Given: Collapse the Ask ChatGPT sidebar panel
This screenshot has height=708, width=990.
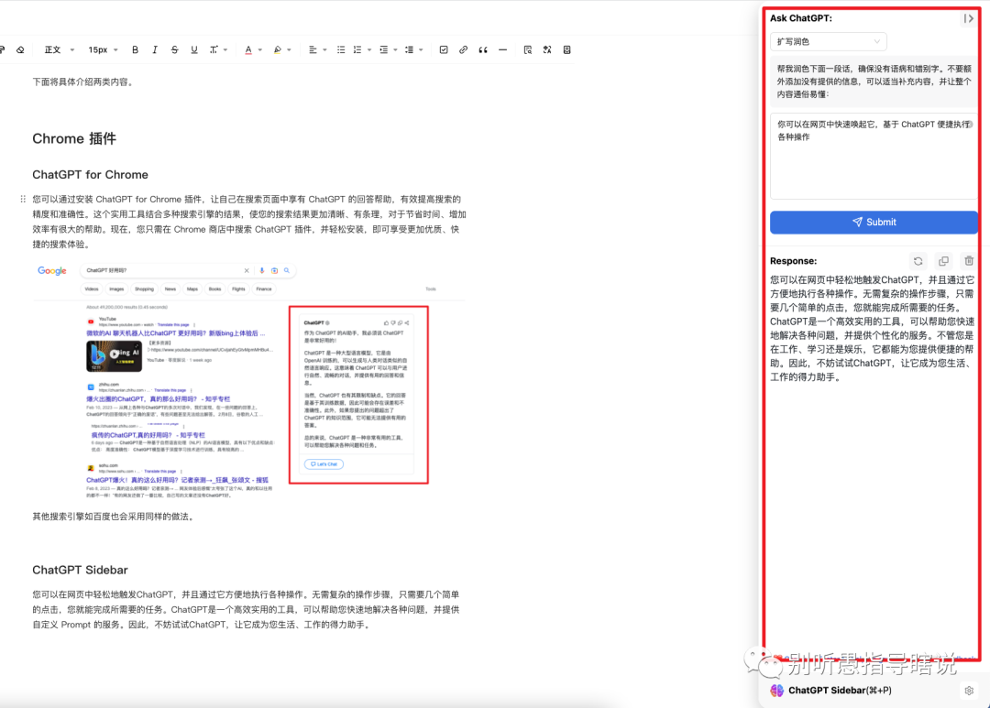Looking at the screenshot, I should [968, 18].
